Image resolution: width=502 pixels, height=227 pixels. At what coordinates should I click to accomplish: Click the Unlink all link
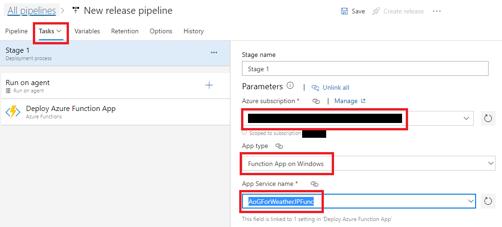(335, 87)
